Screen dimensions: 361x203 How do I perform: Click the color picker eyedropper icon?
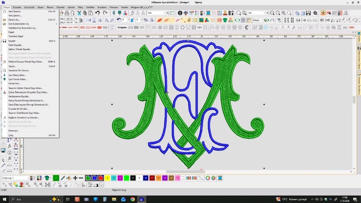click(x=63, y=178)
